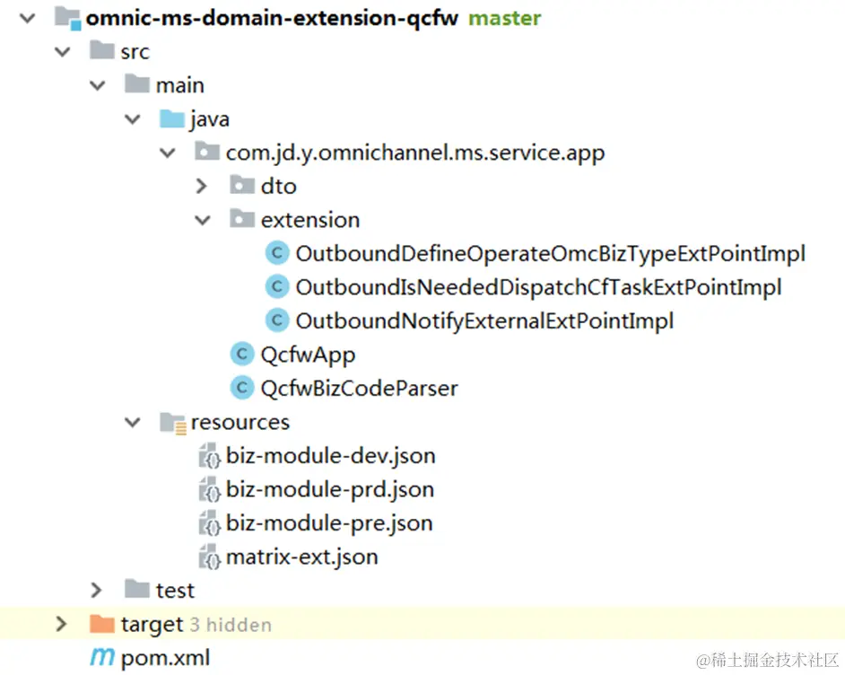Click the module icon of omnic-ms-domain-extension-qcfw
845x675 pixels.
tap(68, 18)
